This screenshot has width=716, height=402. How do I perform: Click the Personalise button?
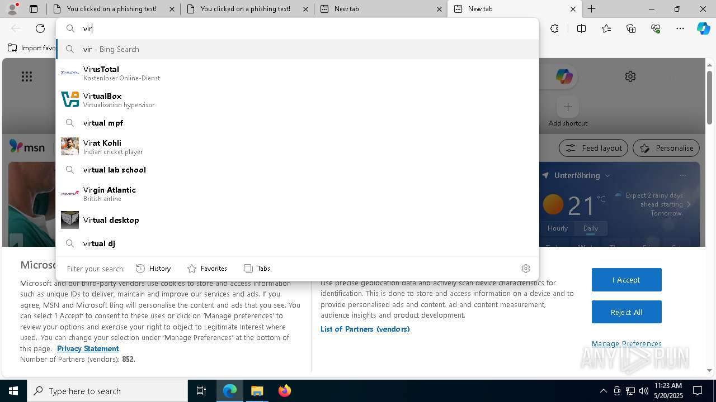pos(666,148)
